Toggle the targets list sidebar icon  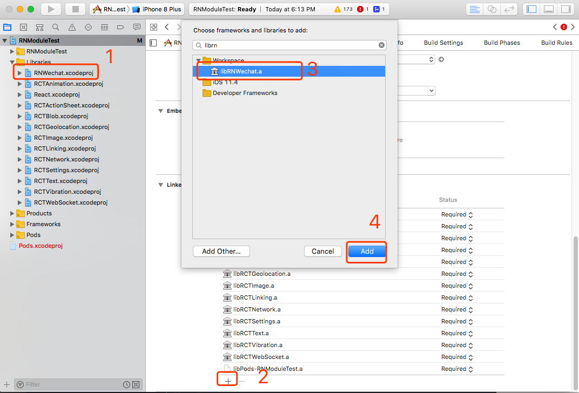153,43
